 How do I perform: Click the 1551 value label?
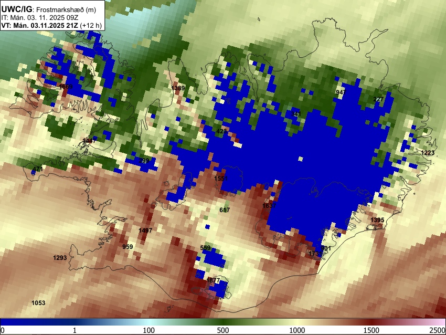click(x=221, y=179)
